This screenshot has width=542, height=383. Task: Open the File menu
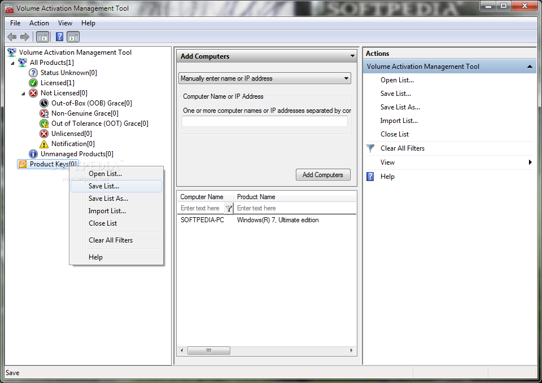pyautogui.click(x=15, y=23)
